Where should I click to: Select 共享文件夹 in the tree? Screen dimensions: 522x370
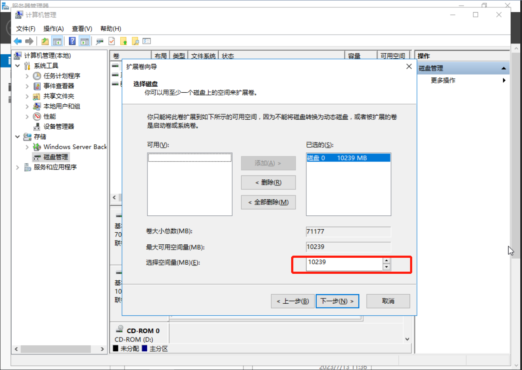click(x=59, y=96)
